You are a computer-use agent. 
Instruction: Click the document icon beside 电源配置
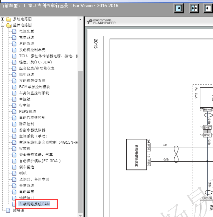point(14,32)
